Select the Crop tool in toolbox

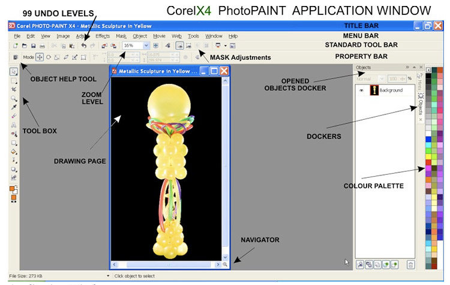point(14,89)
